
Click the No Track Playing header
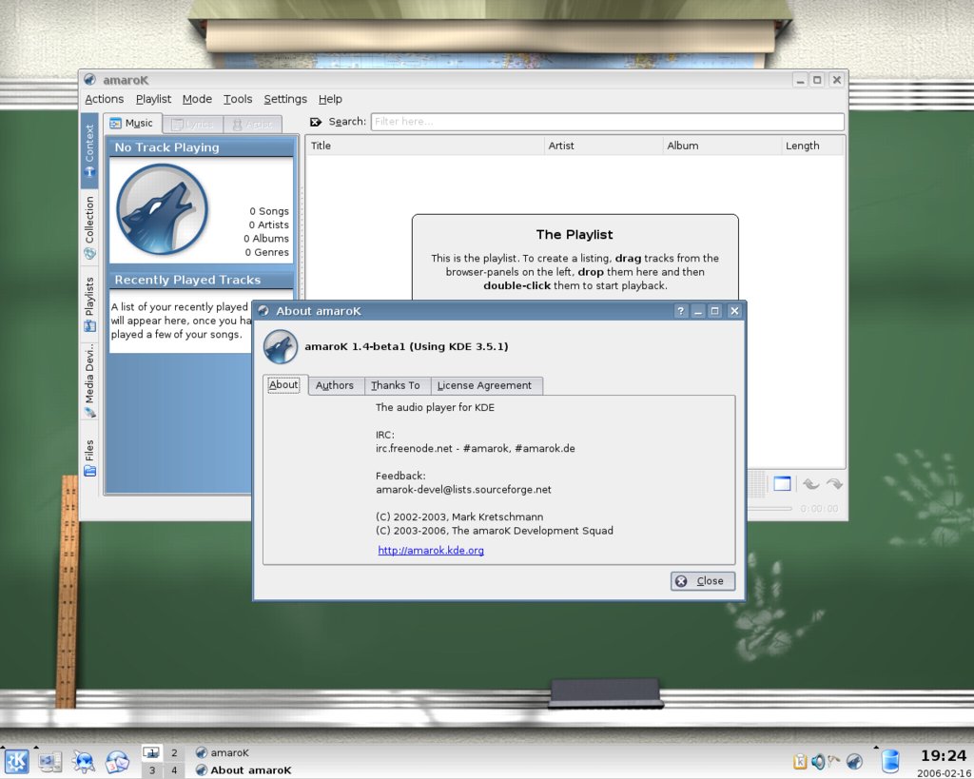[202, 147]
